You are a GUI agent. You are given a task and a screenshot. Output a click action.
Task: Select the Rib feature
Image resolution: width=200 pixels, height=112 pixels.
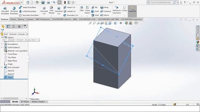pyautogui.click(x=94, y=7)
